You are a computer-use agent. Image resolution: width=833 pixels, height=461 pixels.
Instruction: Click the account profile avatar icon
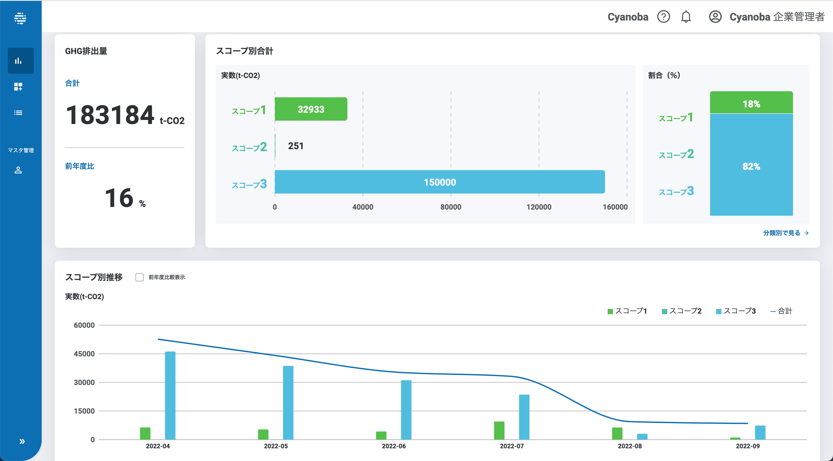point(715,17)
